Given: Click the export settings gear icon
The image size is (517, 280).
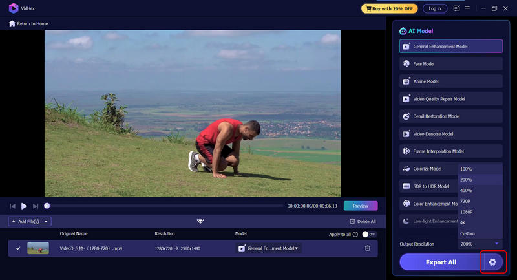Looking at the screenshot, I should coord(492,262).
